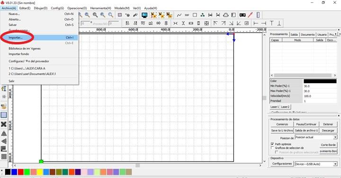Click the Detener button
The height and width of the screenshot is (178, 341).
(328, 124)
